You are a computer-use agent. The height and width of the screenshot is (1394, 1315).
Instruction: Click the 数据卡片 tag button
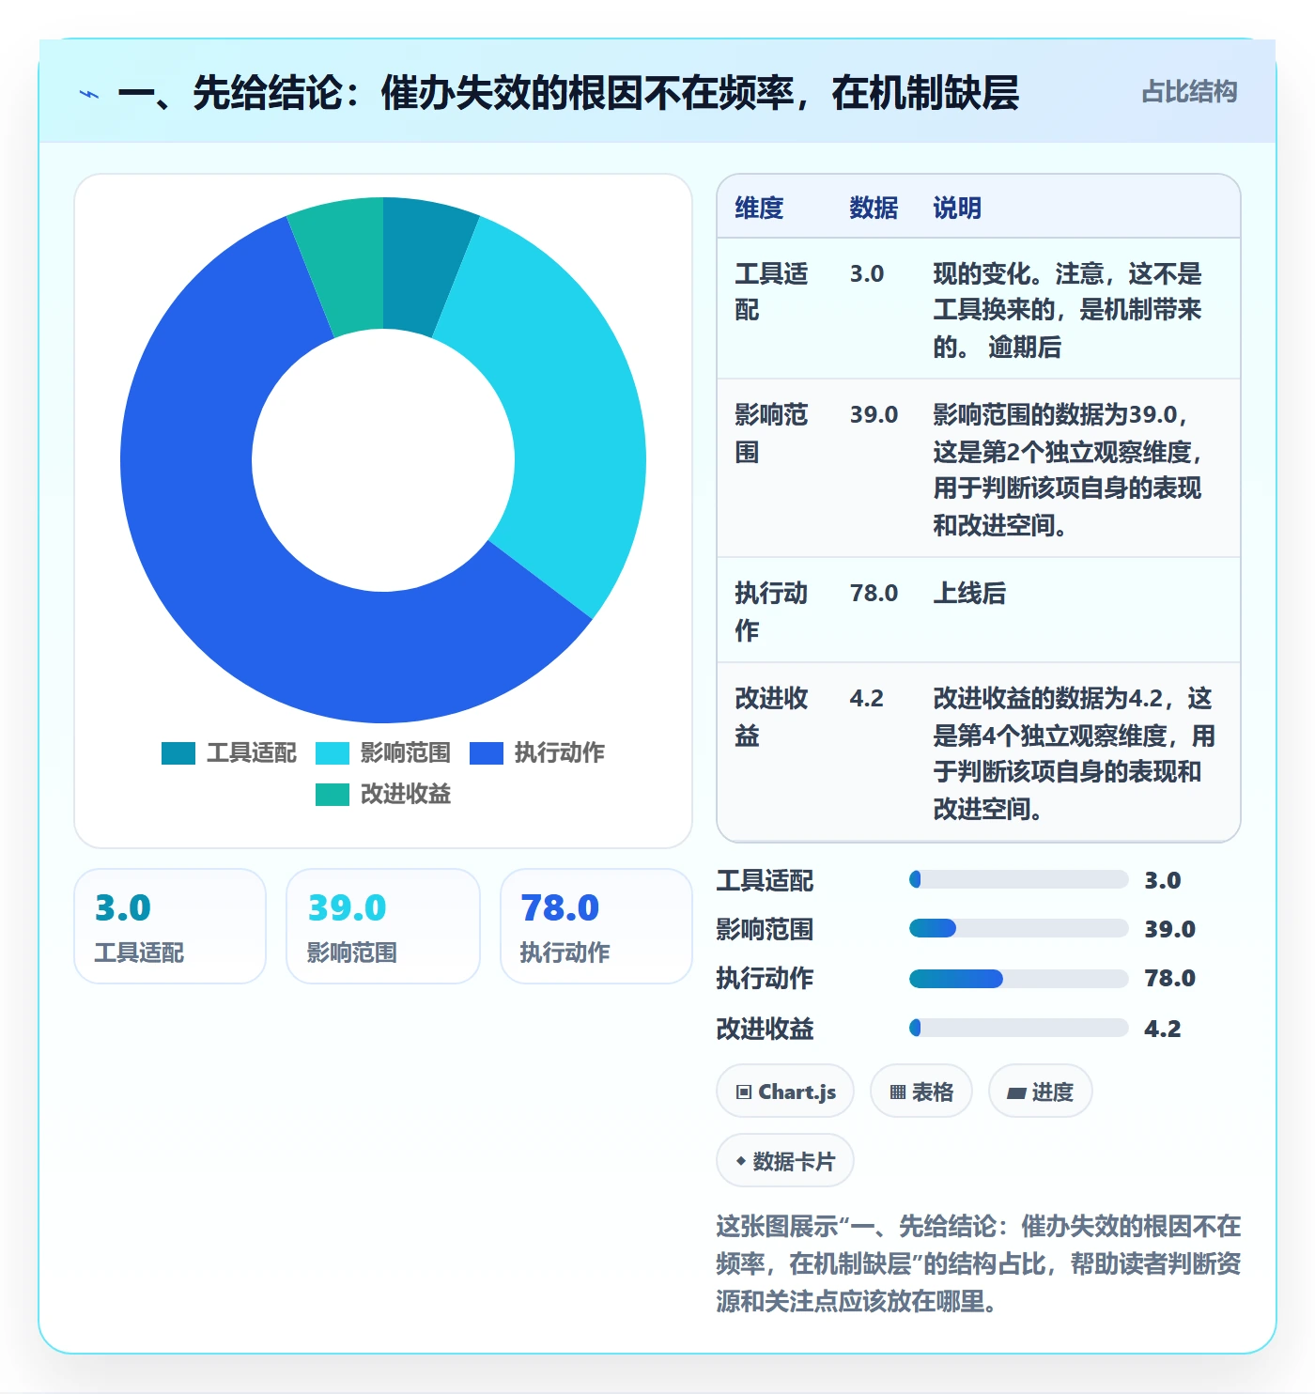pyautogui.click(x=785, y=1161)
